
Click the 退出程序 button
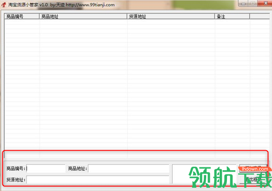(x=253, y=179)
